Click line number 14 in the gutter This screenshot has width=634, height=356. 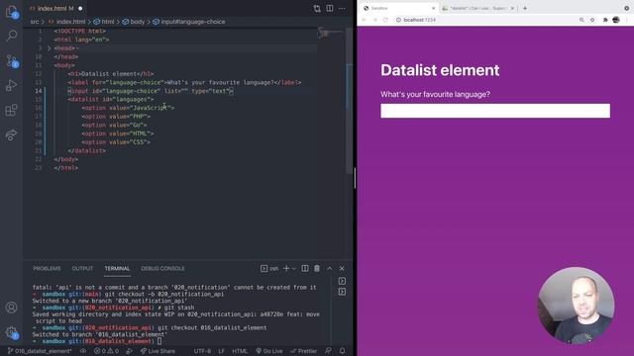point(38,91)
